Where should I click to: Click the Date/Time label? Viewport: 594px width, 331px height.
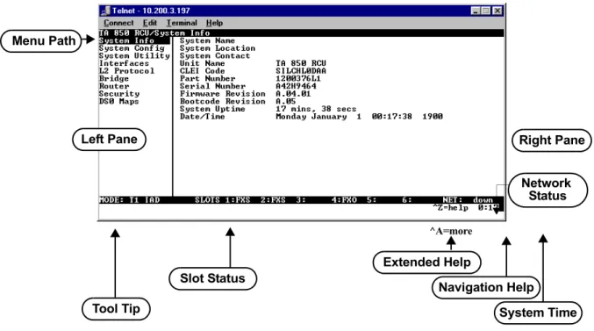coord(203,117)
